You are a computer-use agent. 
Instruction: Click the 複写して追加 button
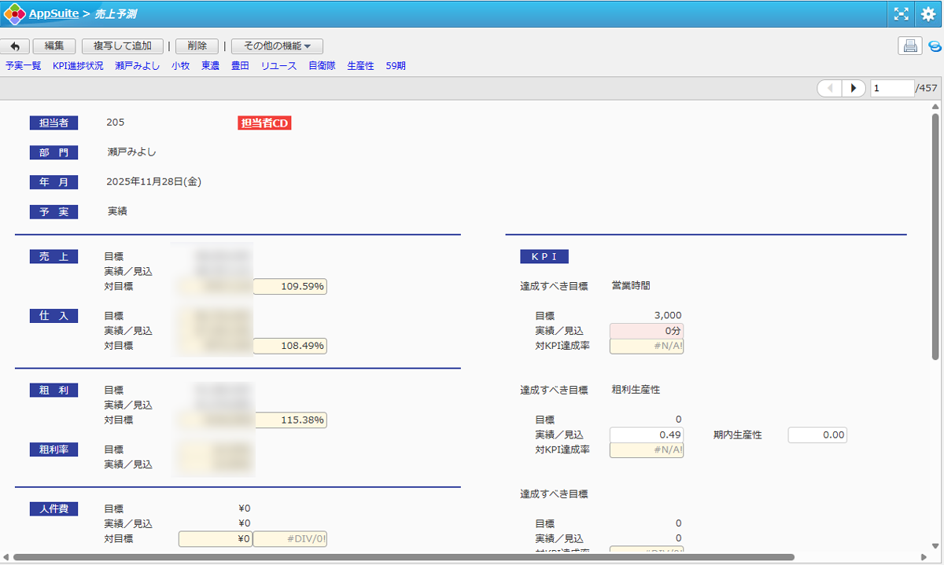click(x=122, y=46)
